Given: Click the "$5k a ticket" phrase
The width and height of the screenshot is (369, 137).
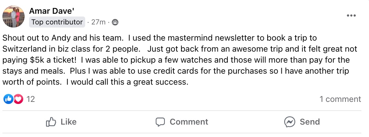Looking at the screenshot, I should point(53,60).
